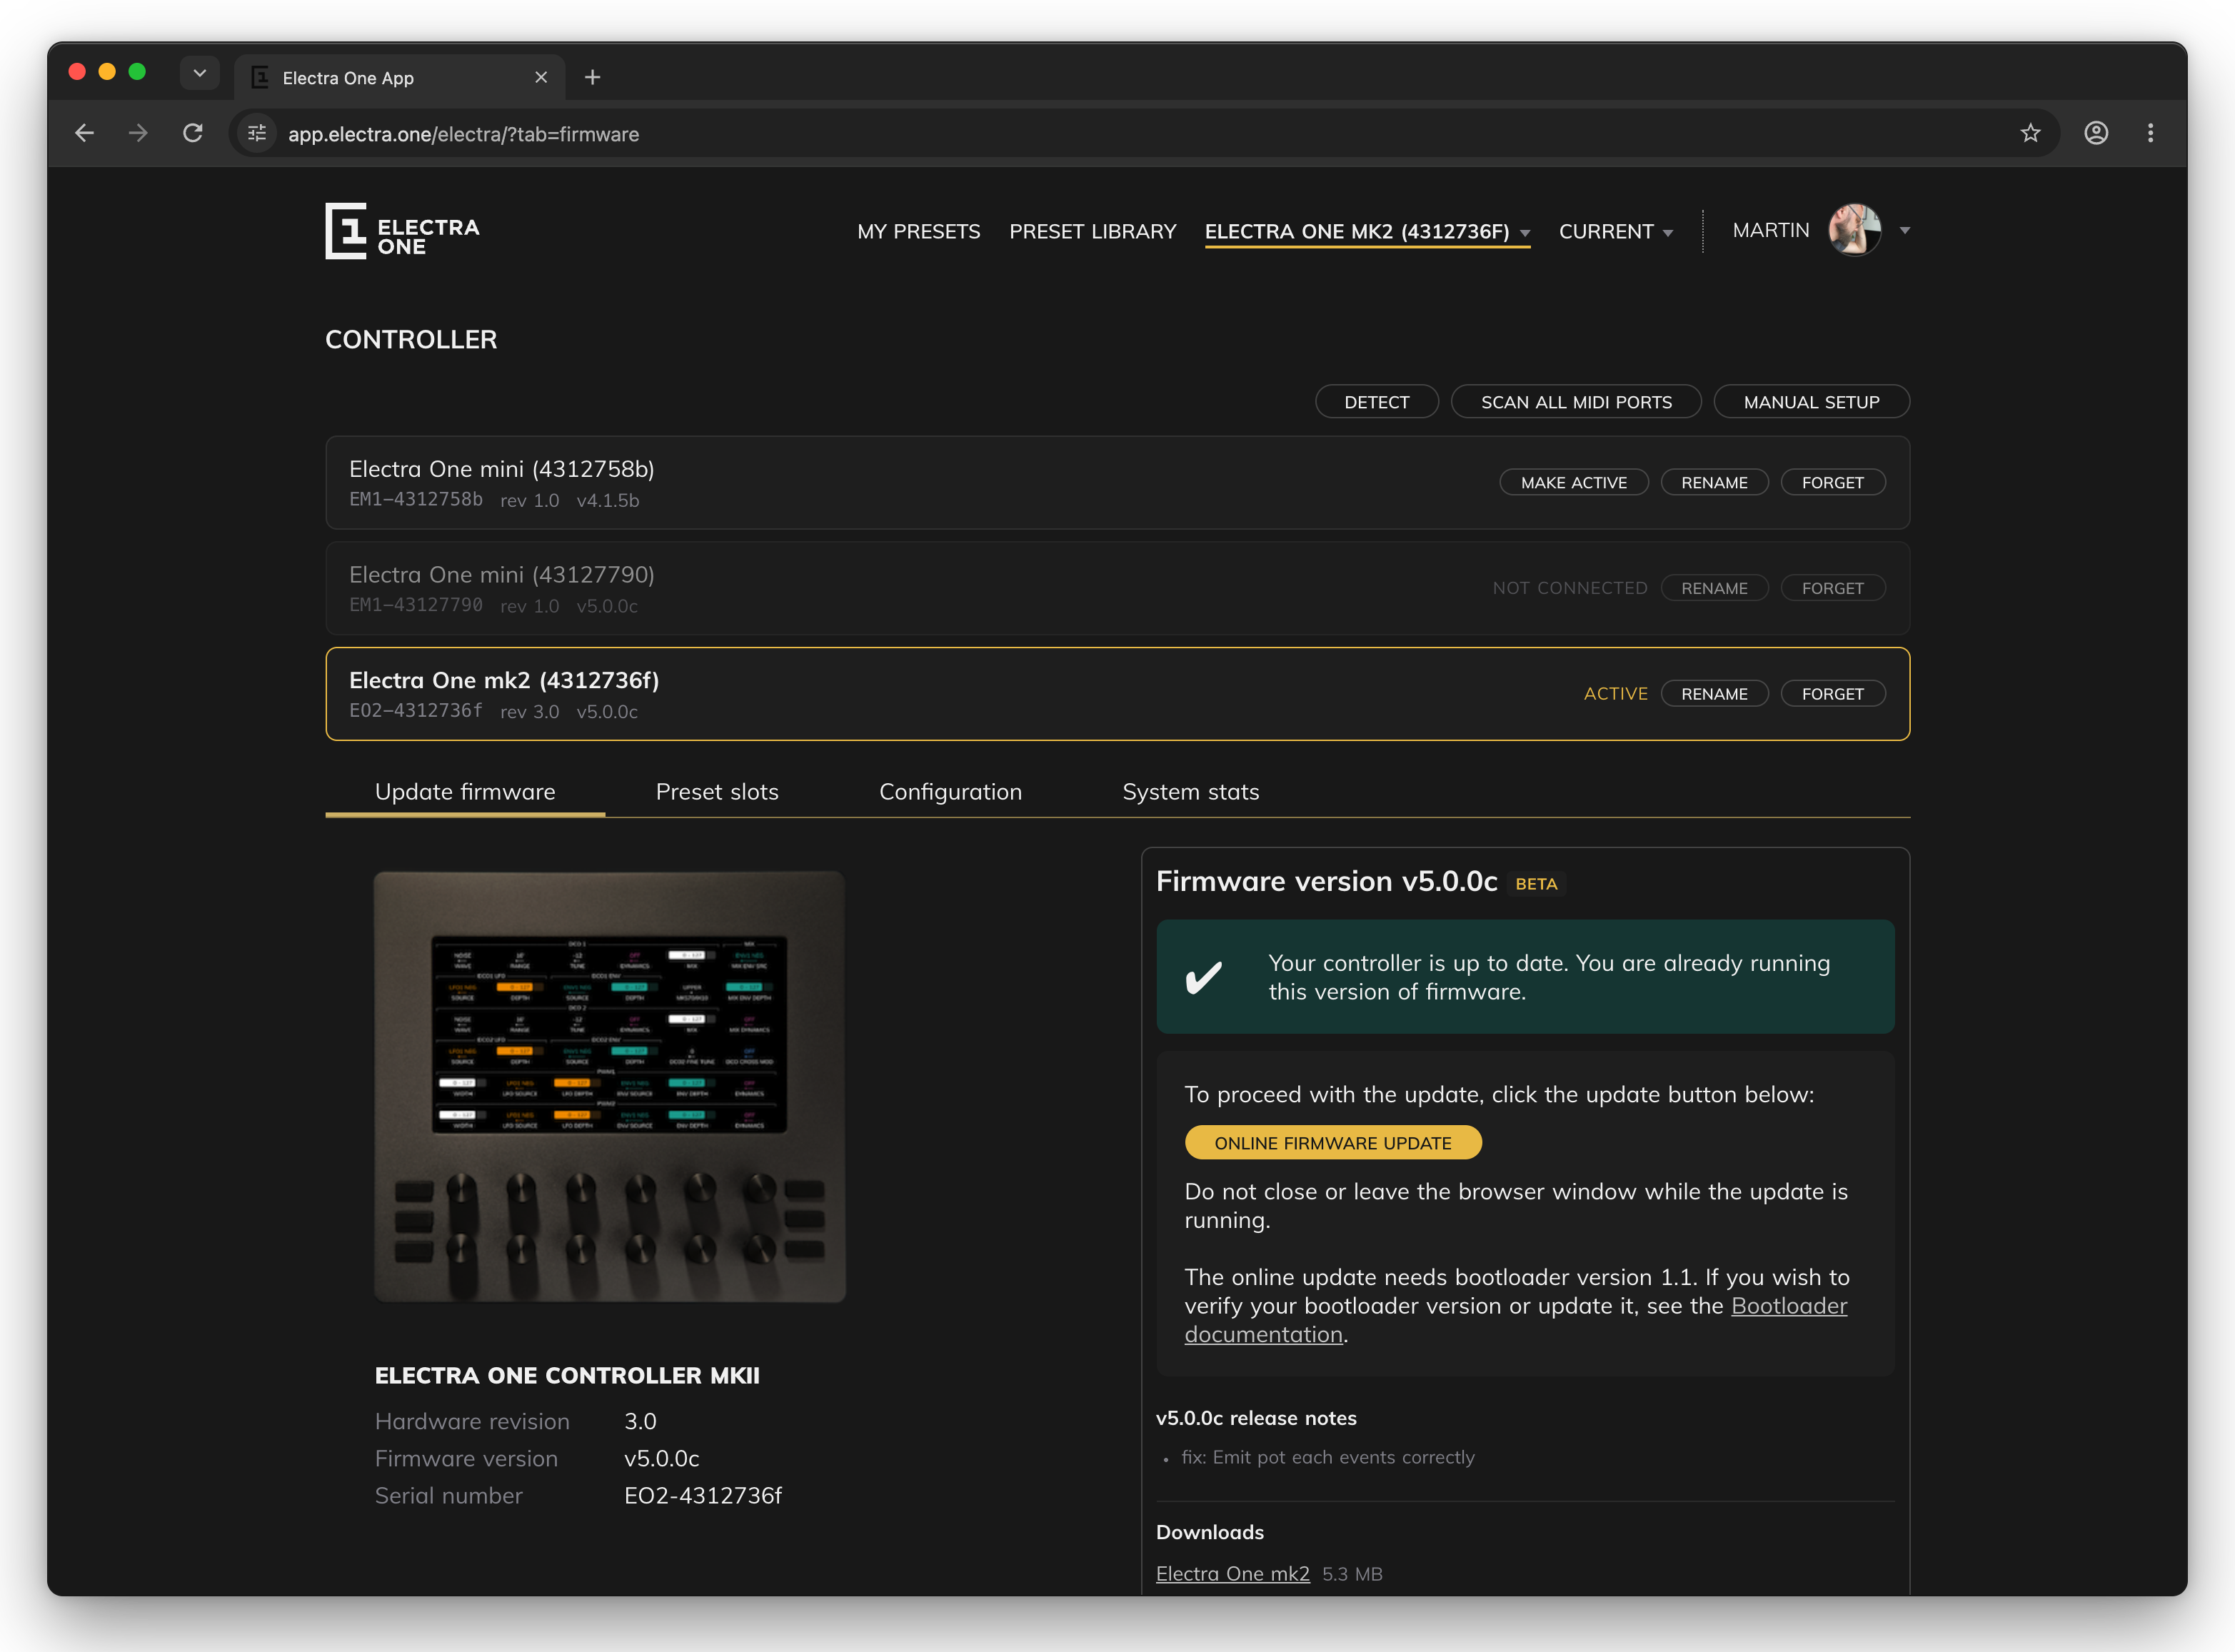Make the mini 4312758b controller active
The image size is (2235, 1652).
tap(1573, 482)
